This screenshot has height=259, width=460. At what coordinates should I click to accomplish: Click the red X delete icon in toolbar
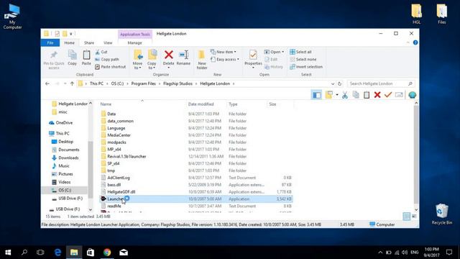point(377,95)
